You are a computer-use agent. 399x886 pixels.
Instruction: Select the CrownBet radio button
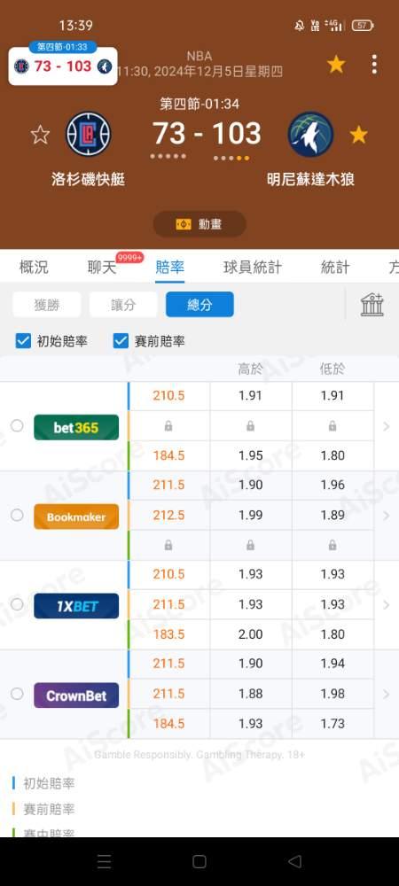[x=17, y=694]
